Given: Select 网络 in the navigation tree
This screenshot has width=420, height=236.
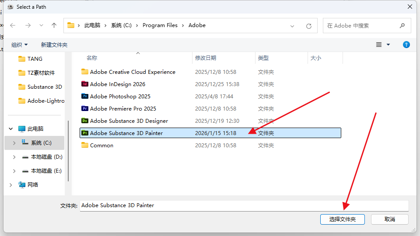Looking at the screenshot, I should 28,184.
